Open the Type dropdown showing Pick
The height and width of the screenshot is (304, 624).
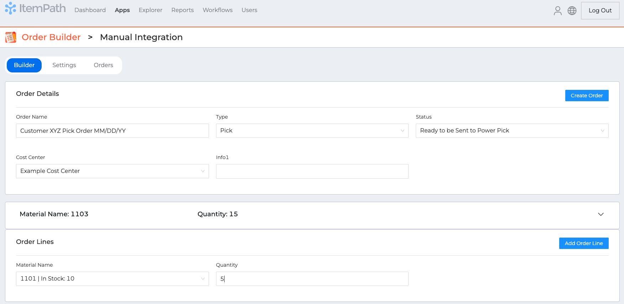312,131
